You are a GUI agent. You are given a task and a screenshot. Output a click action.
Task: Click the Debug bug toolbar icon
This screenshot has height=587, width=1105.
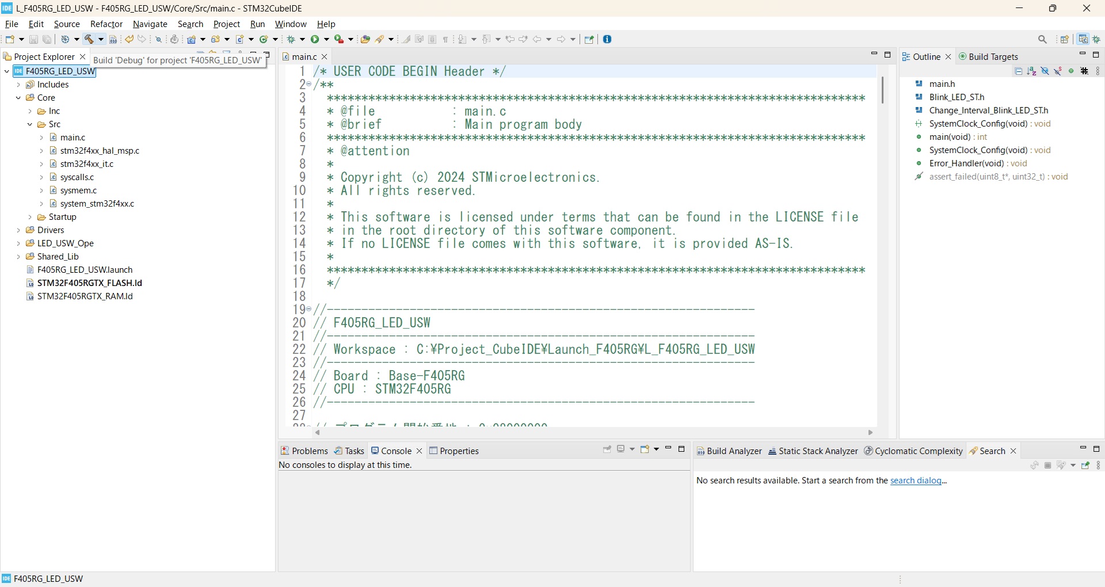coord(292,40)
